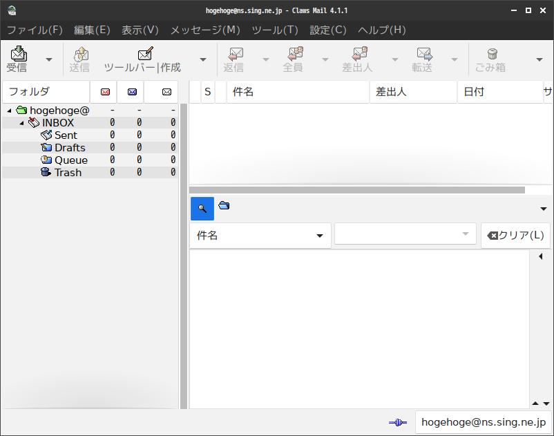Sort messages by 件名 column header
This screenshot has width=554, height=436.
[298, 92]
